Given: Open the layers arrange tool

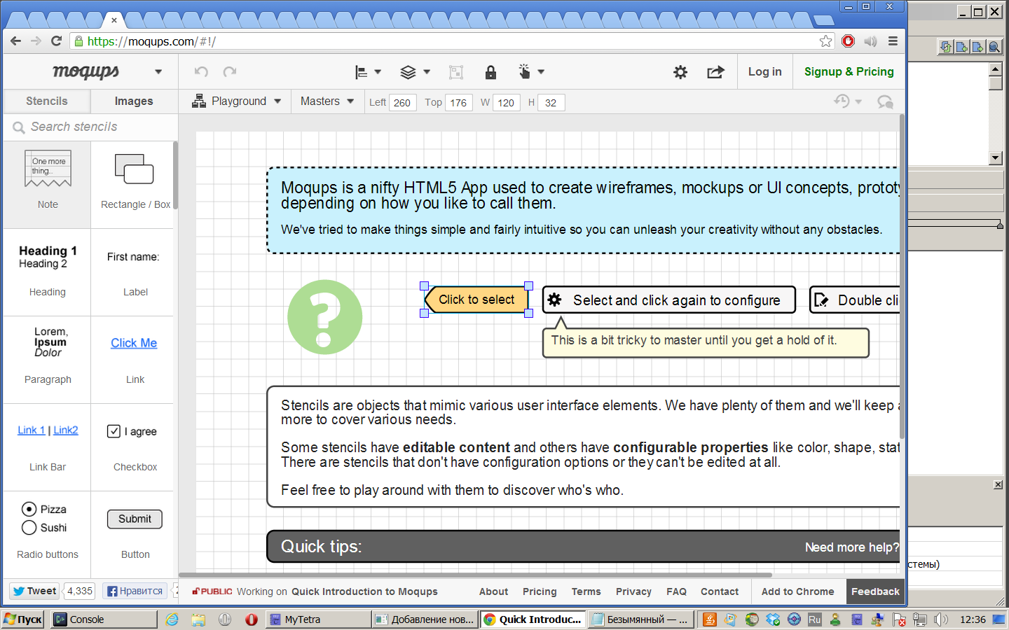Looking at the screenshot, I should coord(408,72).
